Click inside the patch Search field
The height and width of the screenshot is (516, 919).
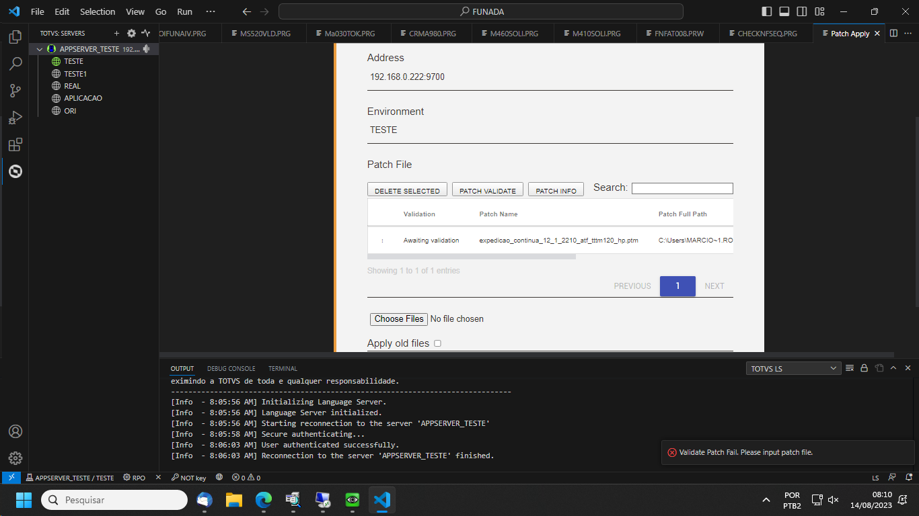click(682, 188)
